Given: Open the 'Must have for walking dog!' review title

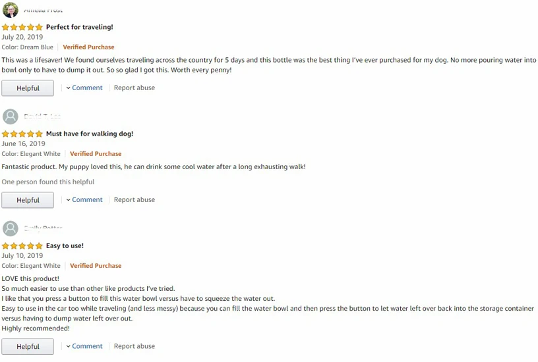Looking at the screenshot, I should click(x=89, y=134).
